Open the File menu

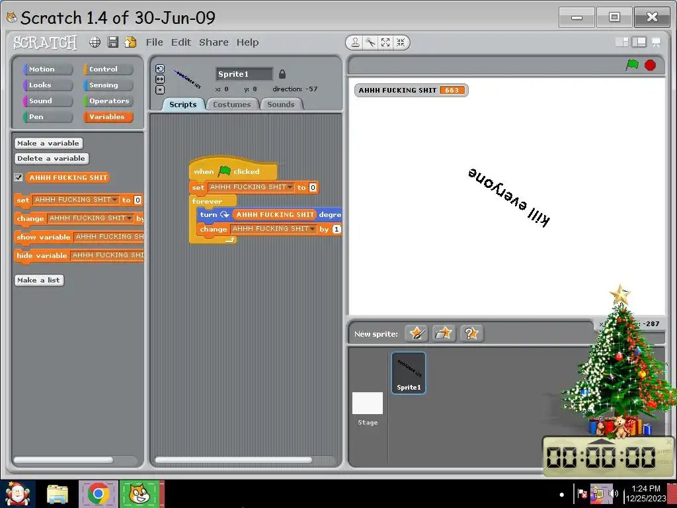(x=154, y=42)
